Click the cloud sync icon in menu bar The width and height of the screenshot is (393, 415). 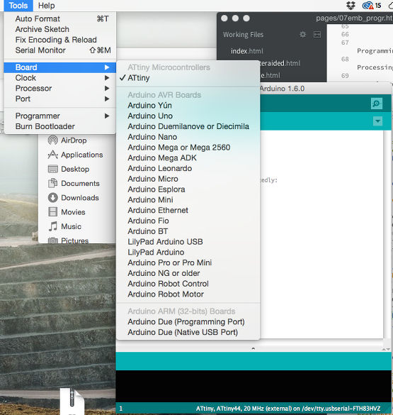click(368, 5)
